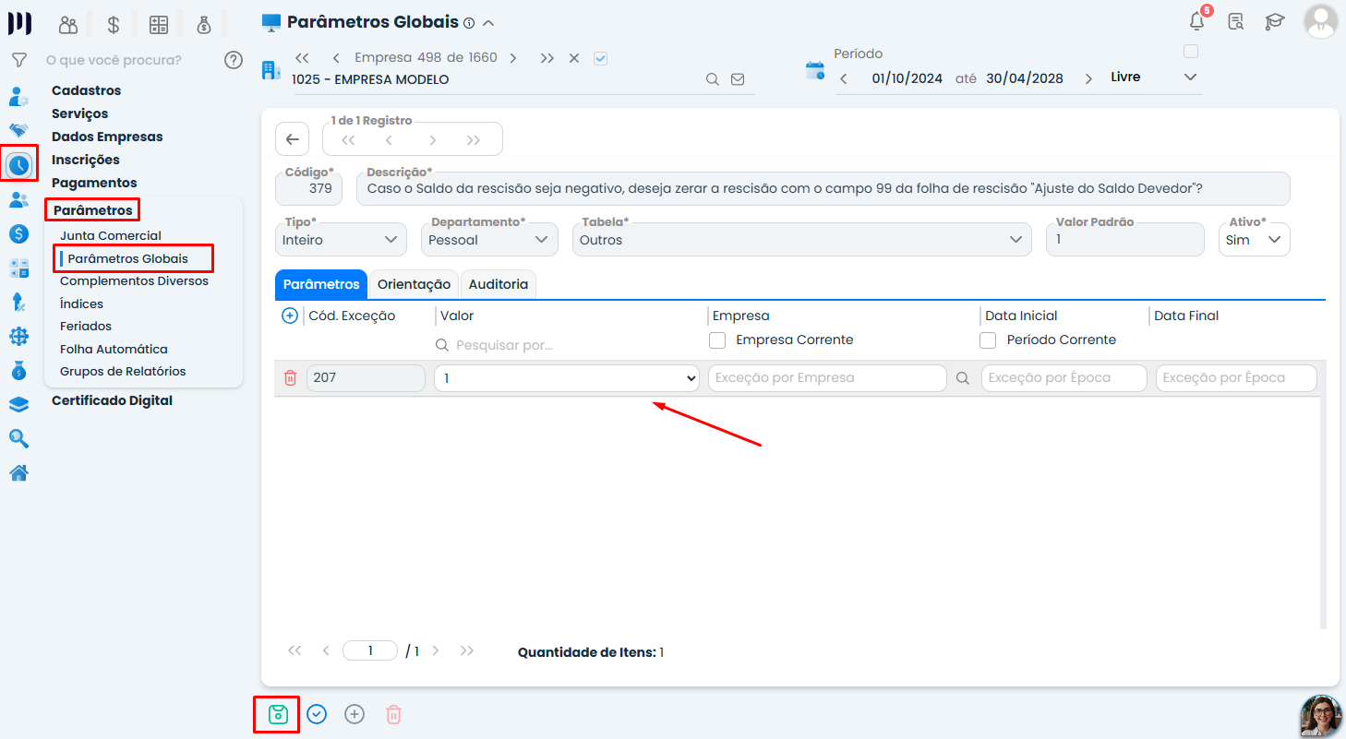
Task: Click the circled checkmark confirm icon at bottom
Action: tap(317, 714)
